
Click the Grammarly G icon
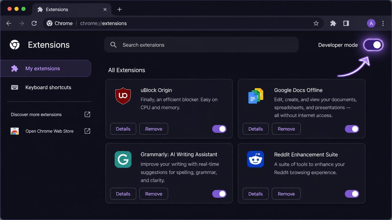[123, 159]
